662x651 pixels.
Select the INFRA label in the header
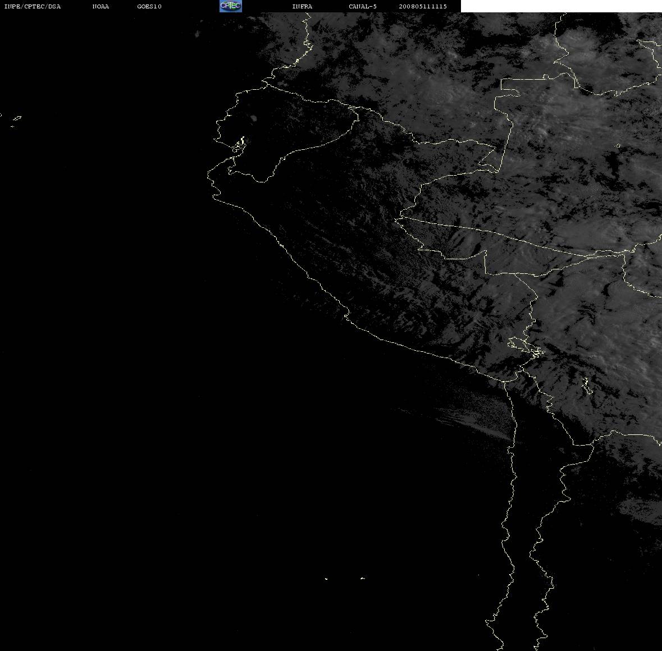tap(302, 6)
